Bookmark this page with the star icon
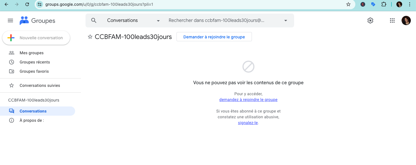416x165 pixels. click(x=348, y=4)
